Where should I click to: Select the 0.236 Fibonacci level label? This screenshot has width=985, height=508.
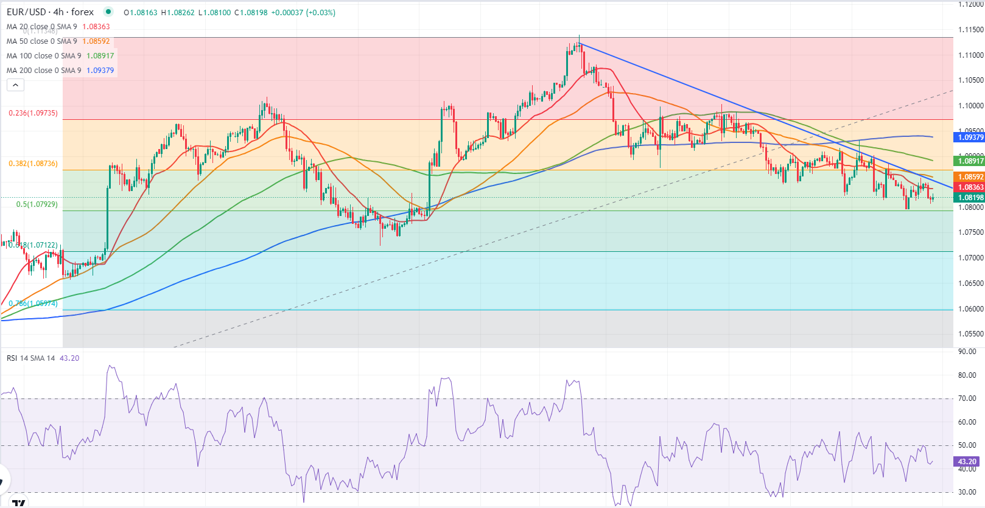pyautogui.click(x=33, y=113)
